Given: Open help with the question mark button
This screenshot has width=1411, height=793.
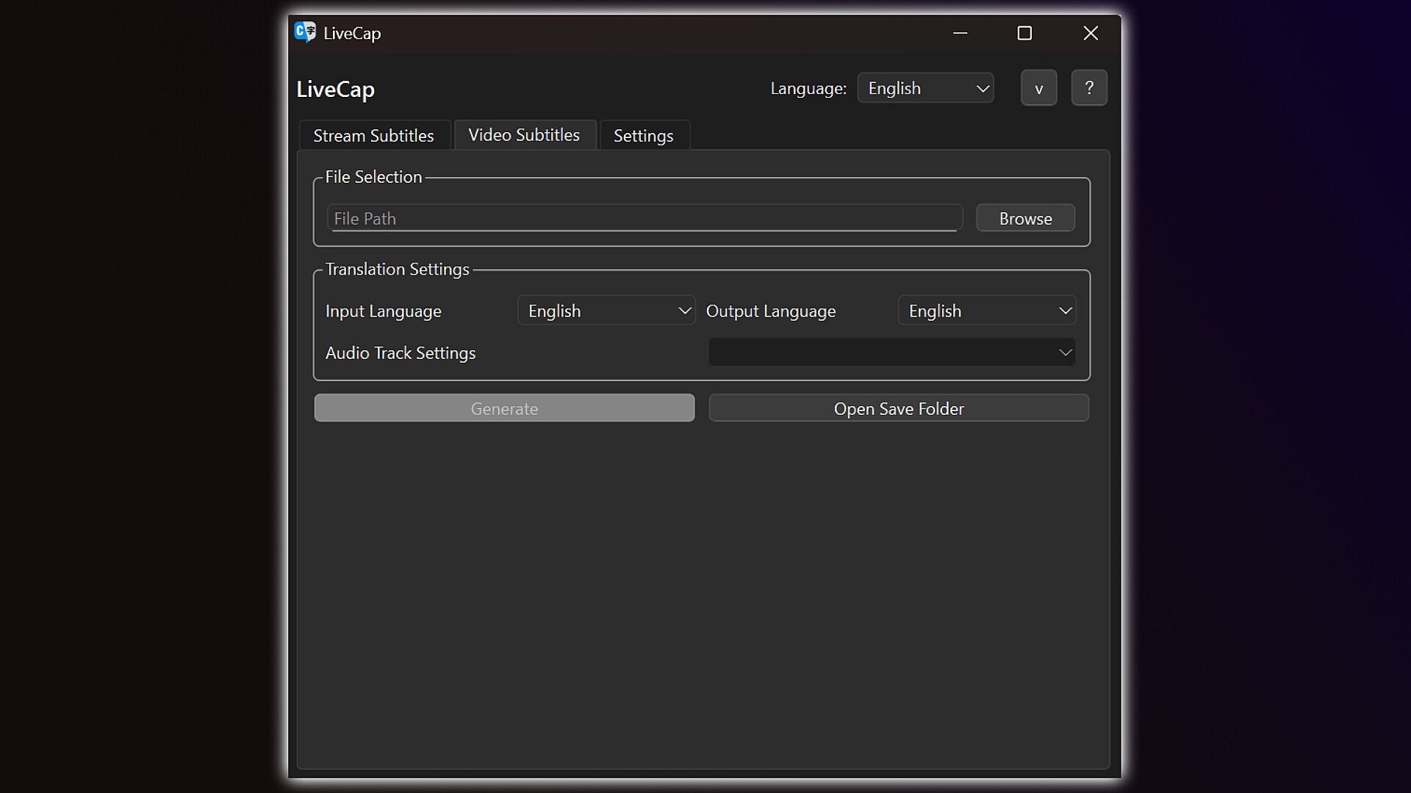Looking at the screenshot, I should (x=1088, y=88).
